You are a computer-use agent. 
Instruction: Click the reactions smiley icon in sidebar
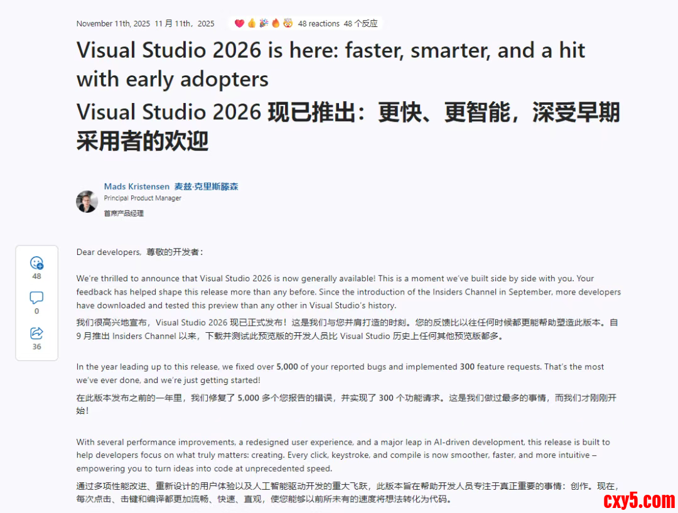tap(37, 262)
